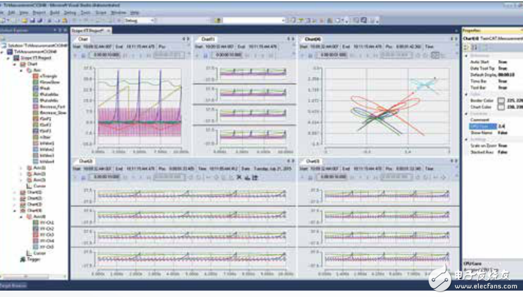This screenshot has height=297, width=523.
Task: Select the Chart(2) panel tab
Action: click(87, 162)
